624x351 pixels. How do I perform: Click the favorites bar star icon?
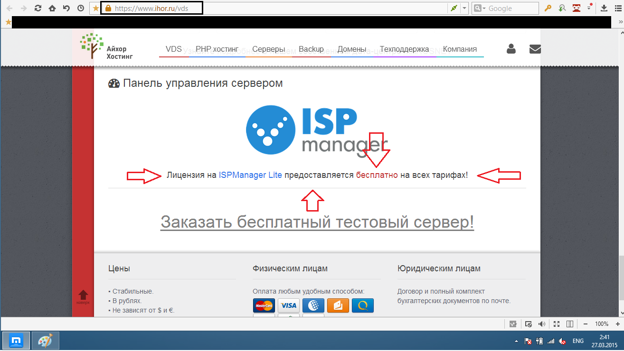click(8, 22)
